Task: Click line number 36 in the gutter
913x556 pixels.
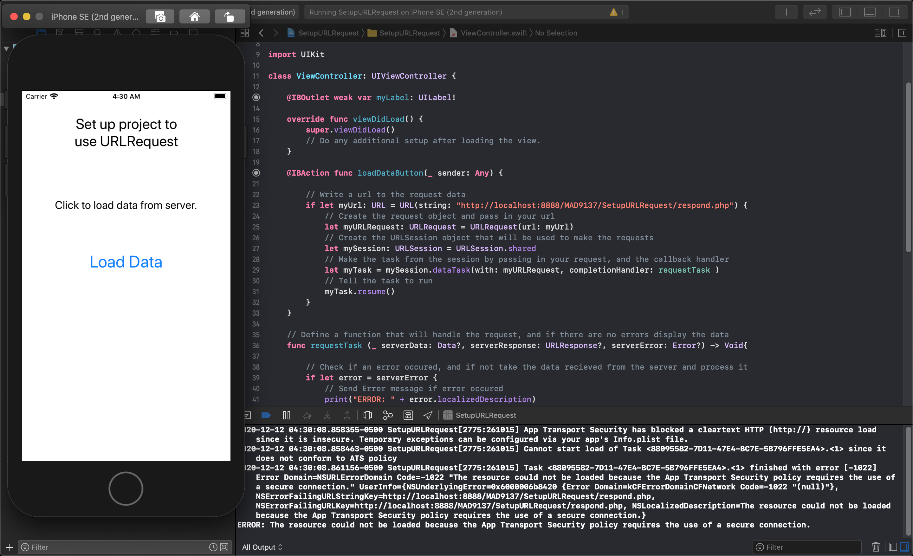Action: pos(256,346)
